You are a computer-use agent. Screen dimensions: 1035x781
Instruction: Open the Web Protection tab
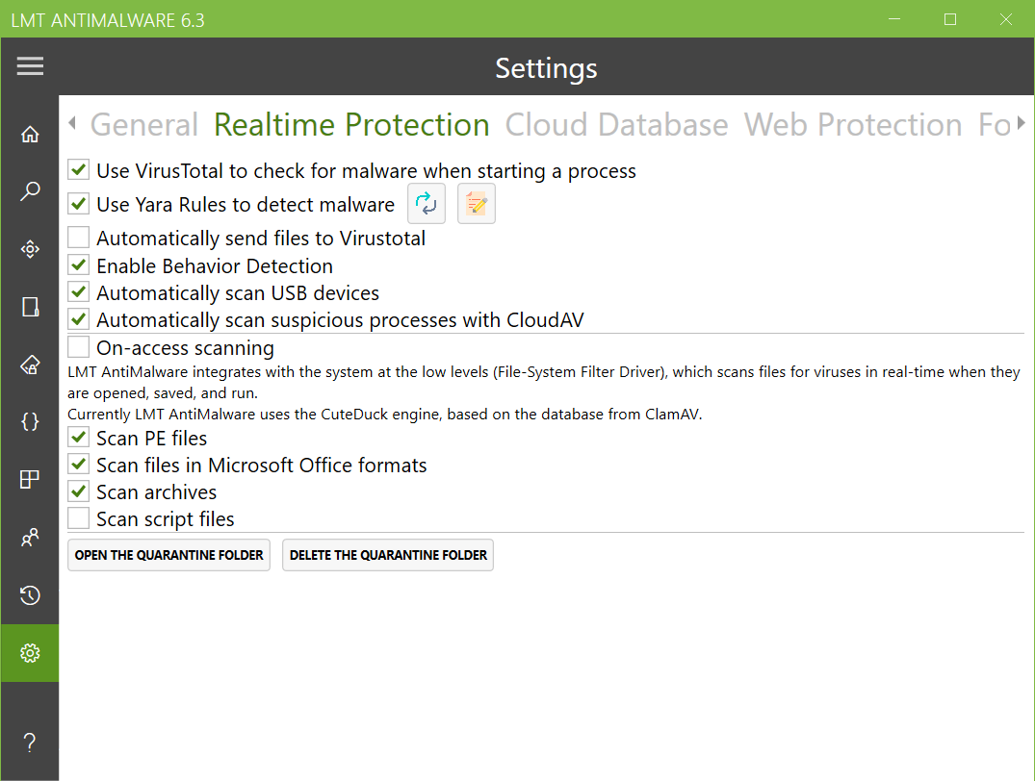852,125
